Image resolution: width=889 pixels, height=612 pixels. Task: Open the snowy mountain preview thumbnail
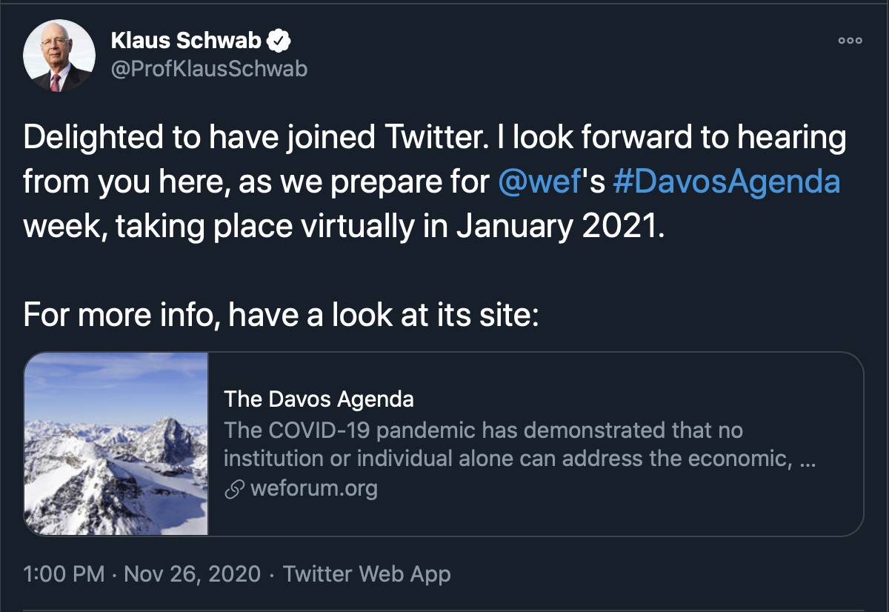pyautogui.click(x=116, y=444)
